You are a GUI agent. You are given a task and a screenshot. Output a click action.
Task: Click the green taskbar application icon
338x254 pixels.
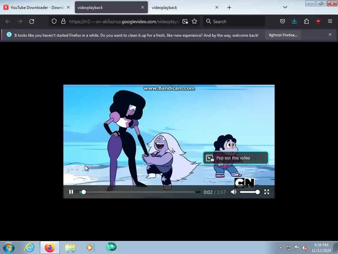click(111, 247)
